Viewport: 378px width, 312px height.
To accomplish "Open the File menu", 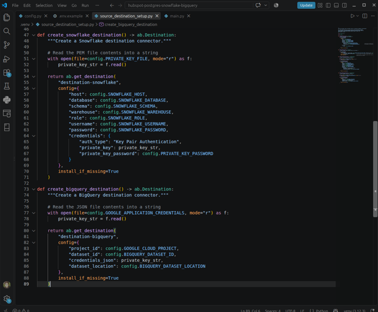I will [x=15, y=5].
